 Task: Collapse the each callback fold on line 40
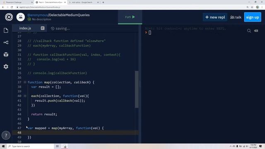pos(25,96)
